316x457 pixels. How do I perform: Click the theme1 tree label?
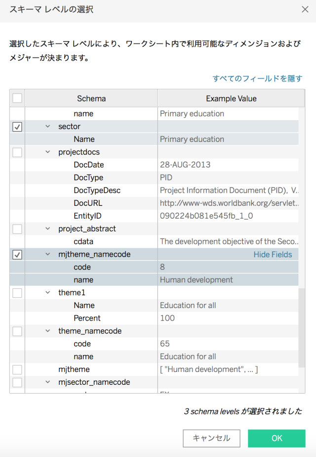tap(72, 293)
